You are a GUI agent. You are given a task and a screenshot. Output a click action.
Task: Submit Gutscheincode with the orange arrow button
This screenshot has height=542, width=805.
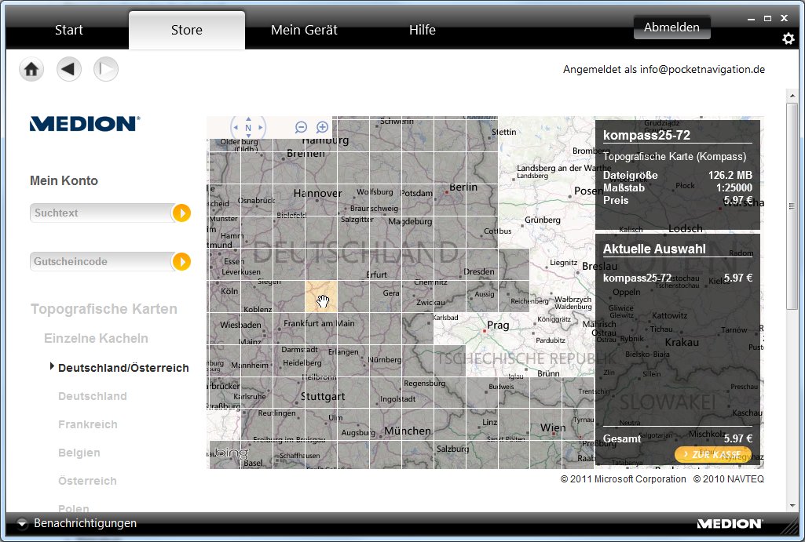[181, 261]
